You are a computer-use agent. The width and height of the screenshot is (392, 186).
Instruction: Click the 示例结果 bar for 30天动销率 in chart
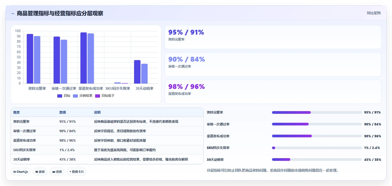pyautogui.click(x=144, y=74)
